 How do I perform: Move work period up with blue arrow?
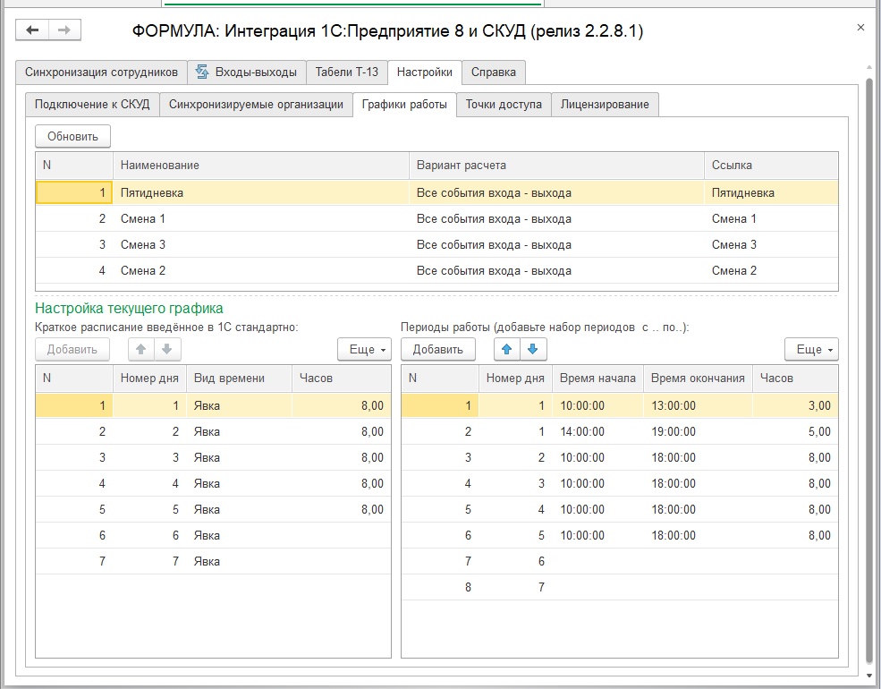click(x=507, y=349)
